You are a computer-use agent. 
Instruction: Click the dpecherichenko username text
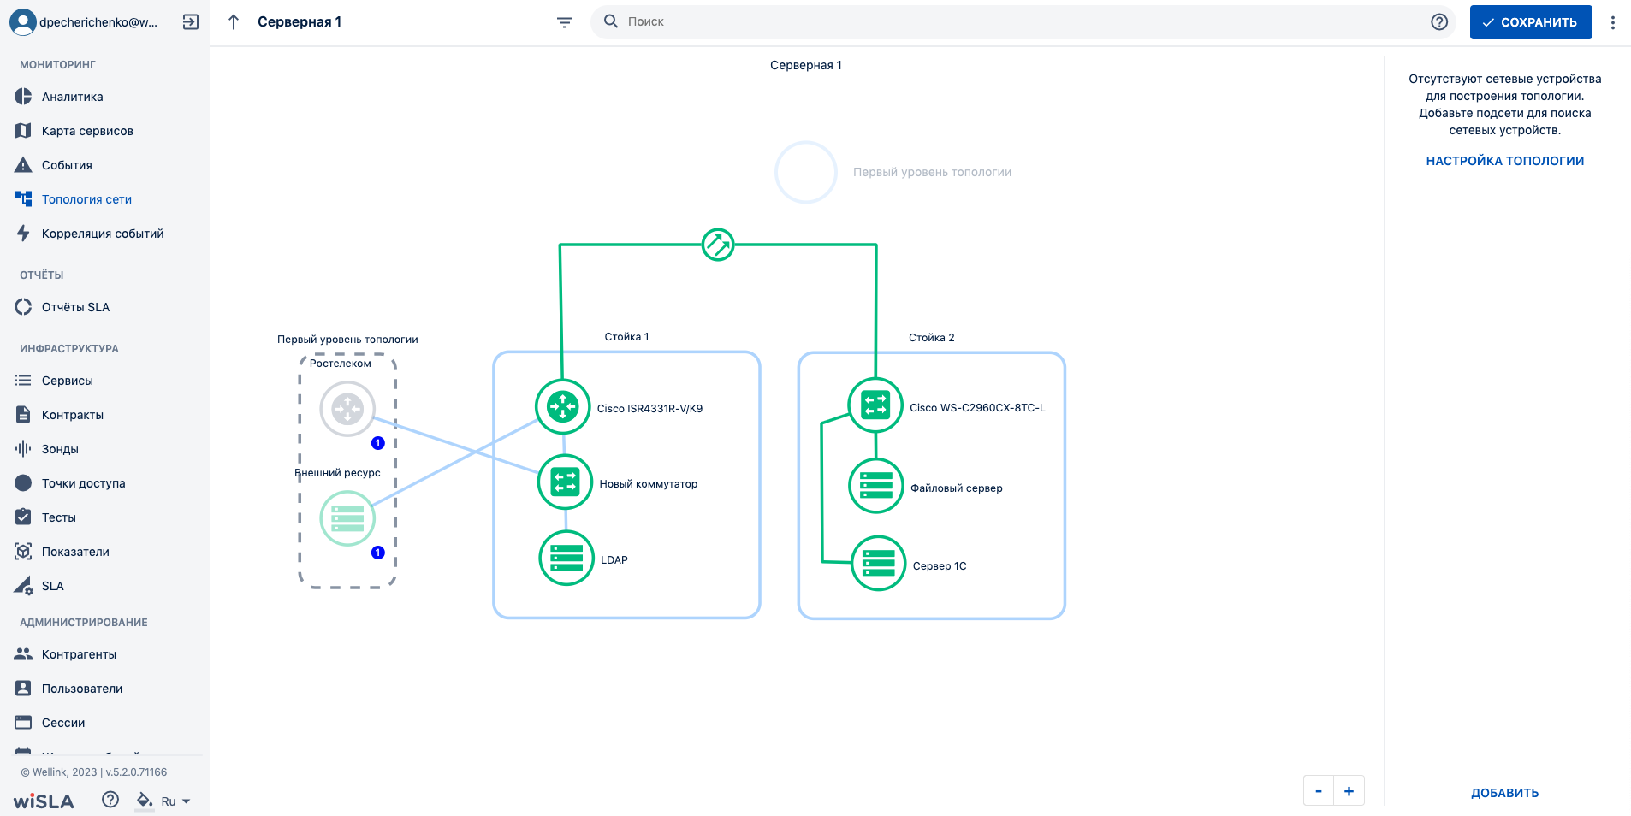click(x=98, y=22)
